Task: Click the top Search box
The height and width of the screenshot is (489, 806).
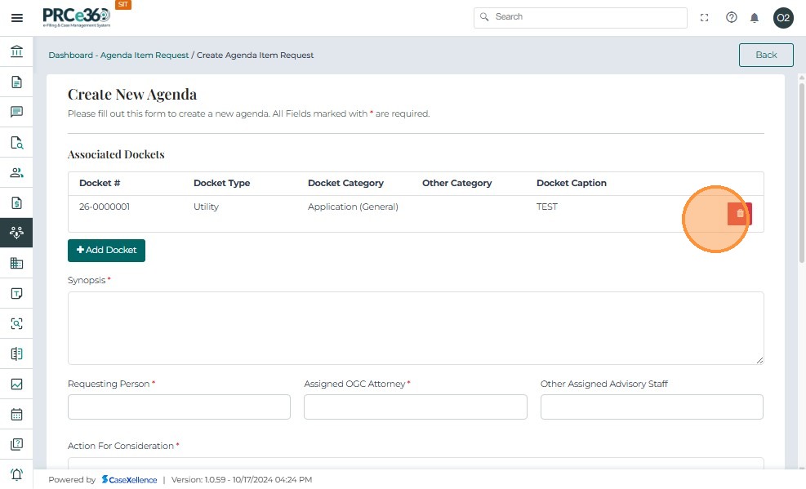Action: (581, 17)
